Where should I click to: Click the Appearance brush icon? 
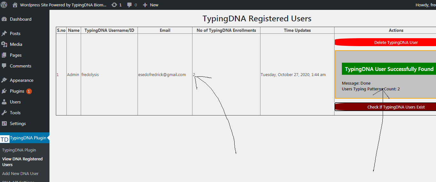(x=4, y=80)
